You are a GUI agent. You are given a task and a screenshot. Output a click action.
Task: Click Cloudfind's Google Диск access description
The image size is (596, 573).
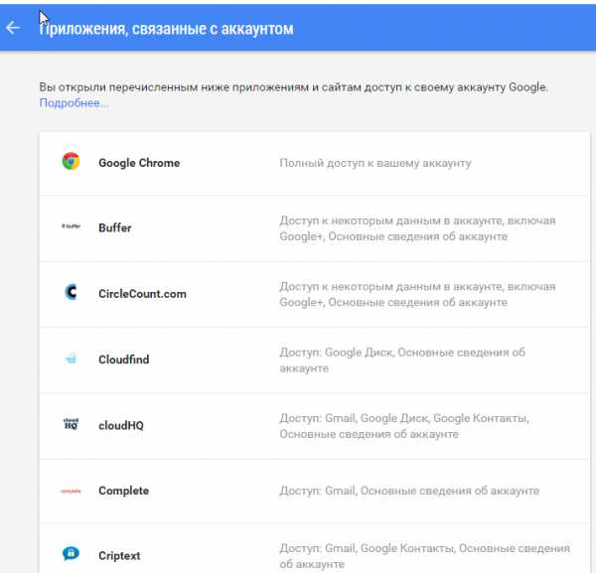click(402, 360)
